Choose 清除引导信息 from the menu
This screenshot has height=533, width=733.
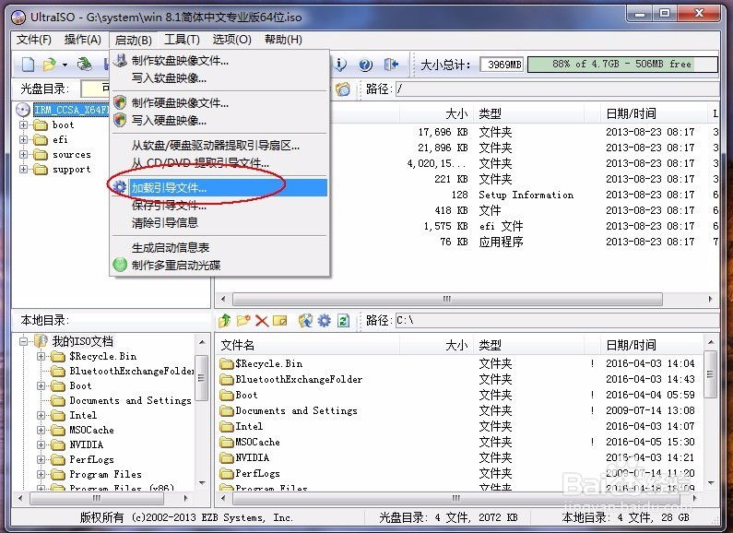coord(219,222)
